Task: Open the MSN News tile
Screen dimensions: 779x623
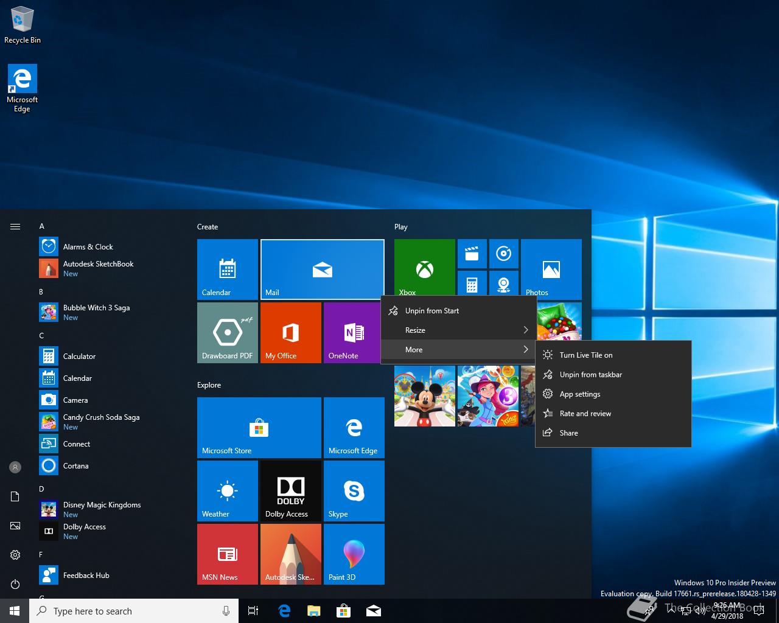Action: click(227, 554)
